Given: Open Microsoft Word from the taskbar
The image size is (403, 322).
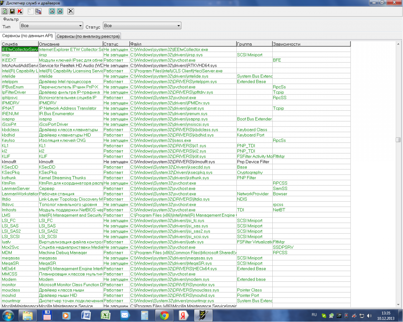Looking at the screenshot, I should 86,316.
